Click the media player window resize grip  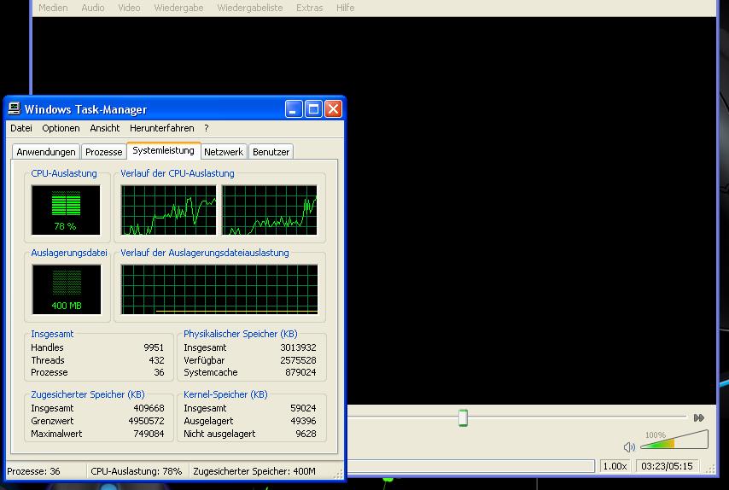(x=710, y=469)
